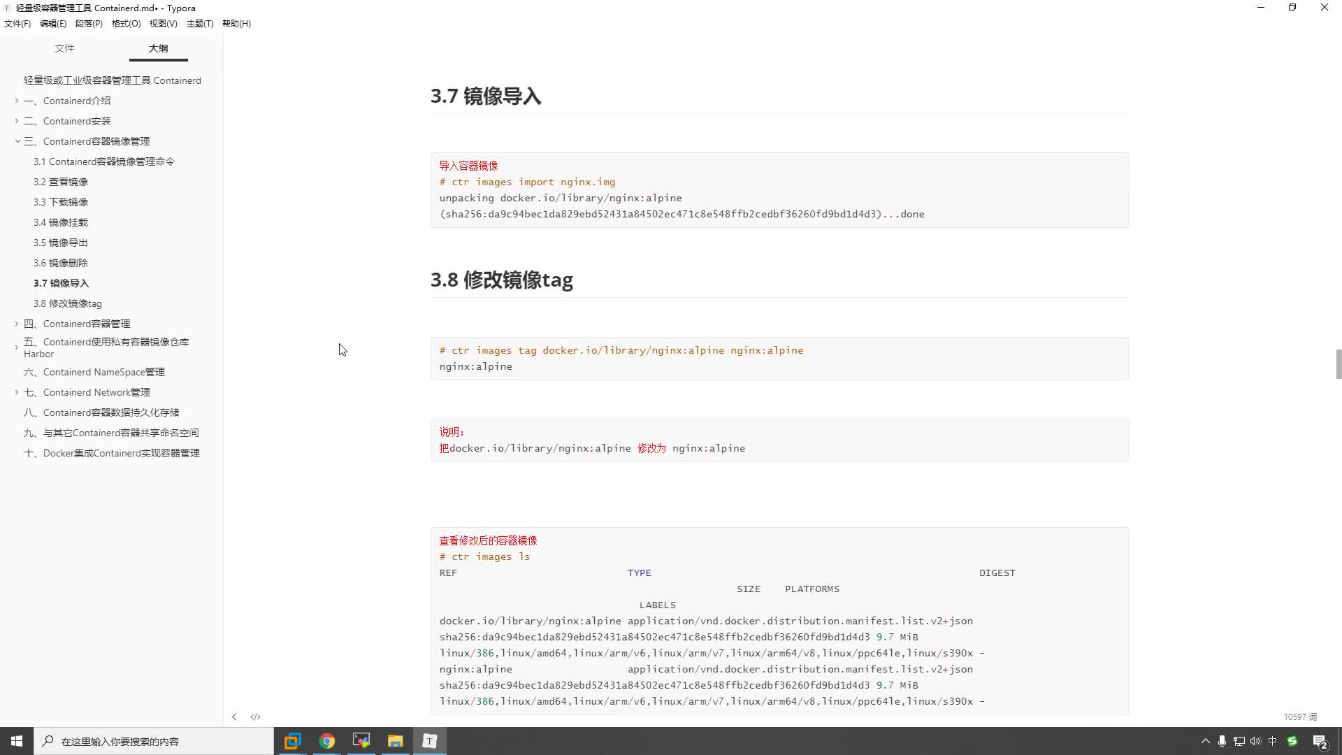The width and height of the screenshot is (1342, 755).
Task: Open the 主题(T) menu
Action: [200, 23]
